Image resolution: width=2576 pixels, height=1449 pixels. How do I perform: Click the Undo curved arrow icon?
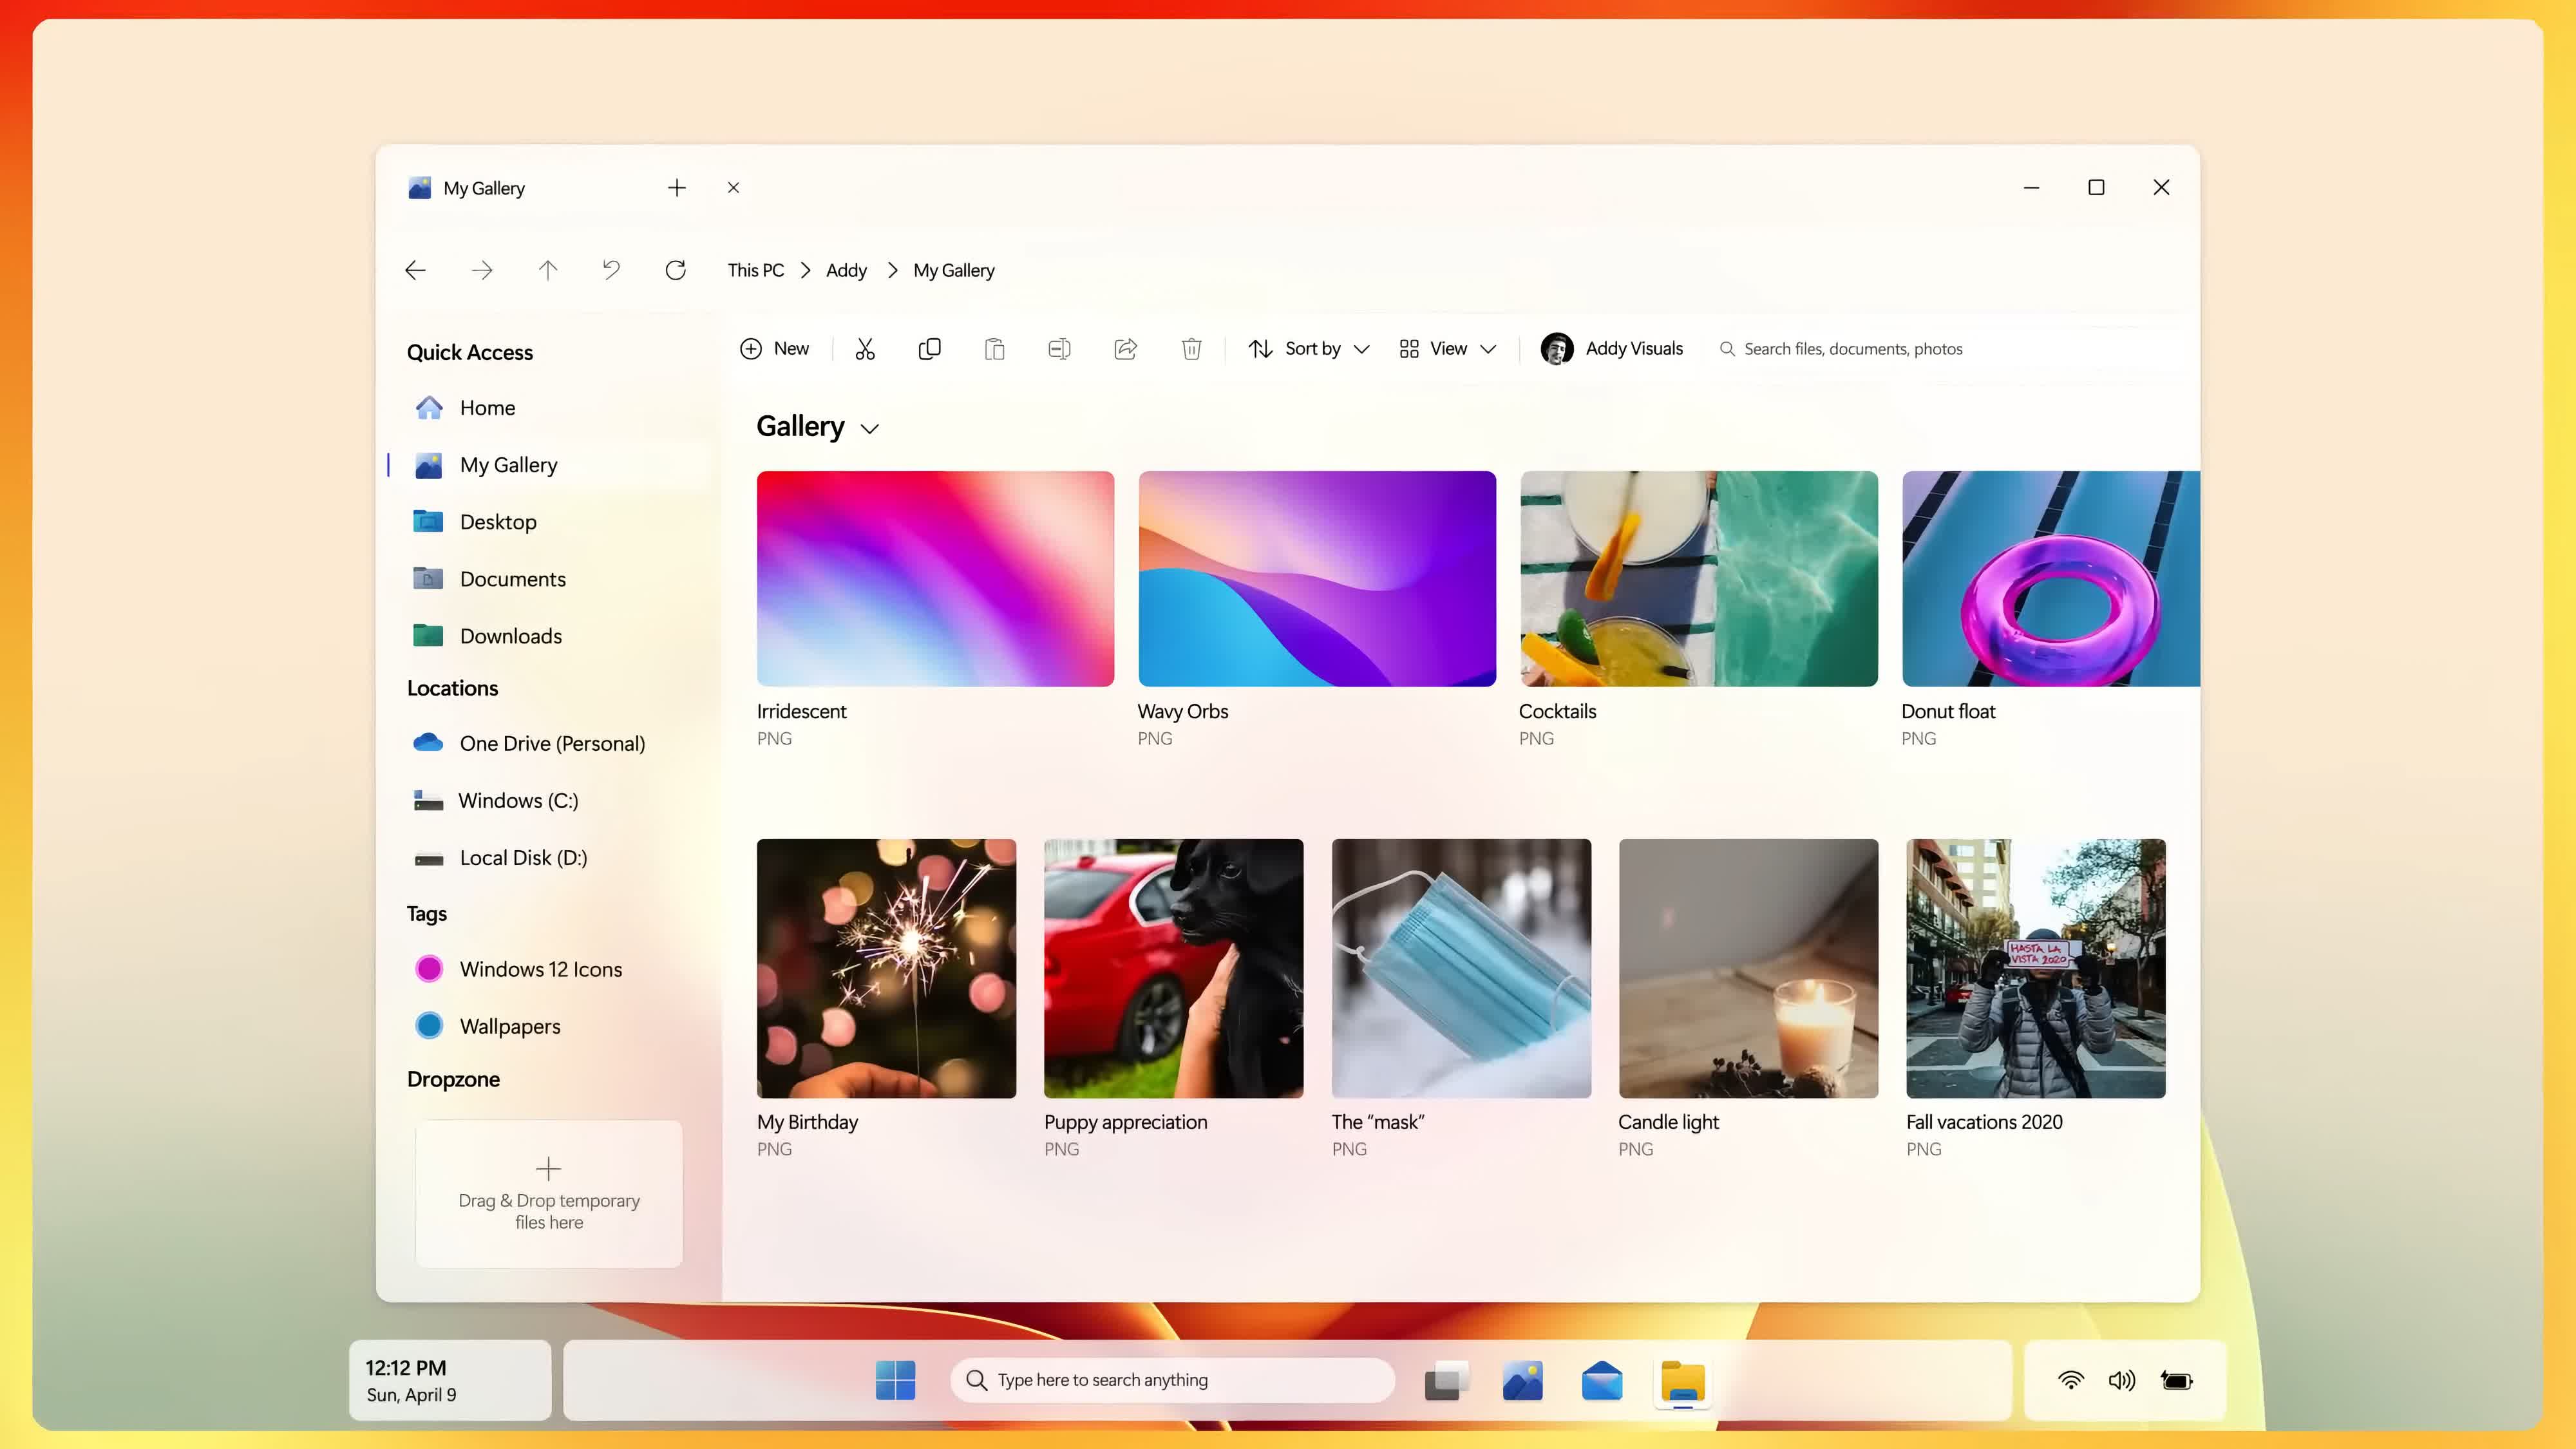coord(611,270)
